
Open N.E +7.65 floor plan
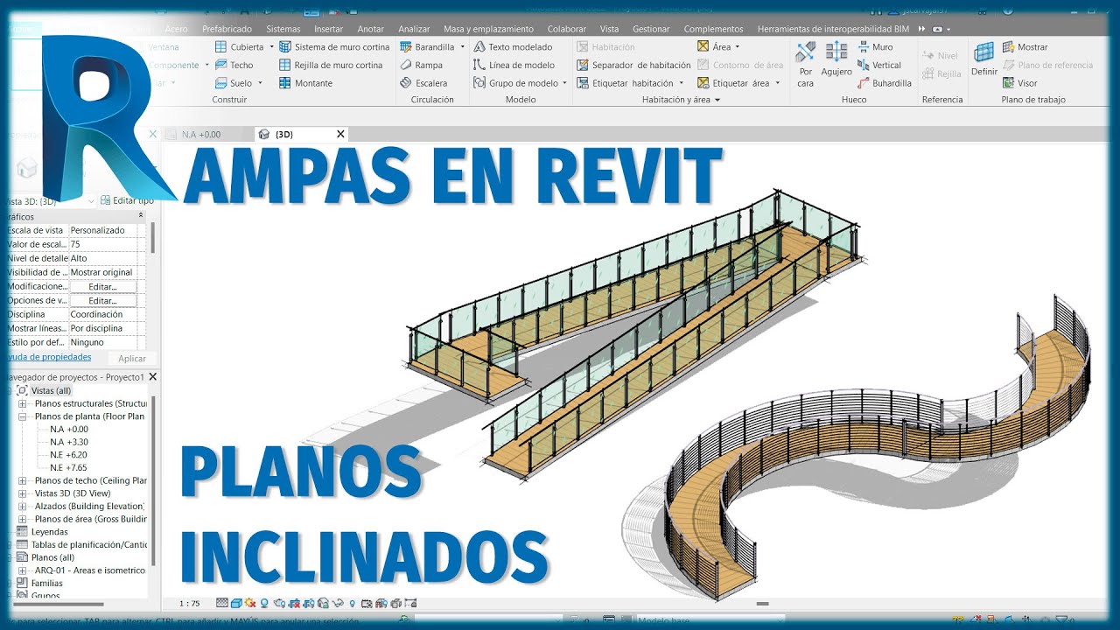pos(68,468)
